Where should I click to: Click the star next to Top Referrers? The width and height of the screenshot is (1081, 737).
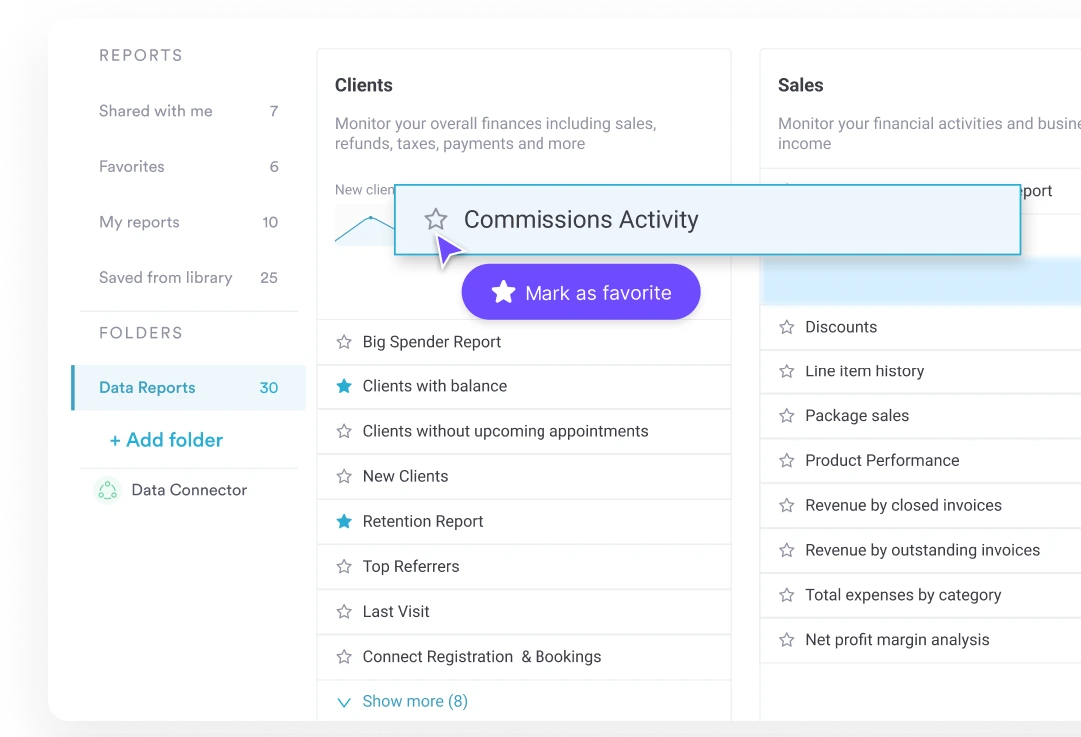pyautogui.click(x=344, y=566)
